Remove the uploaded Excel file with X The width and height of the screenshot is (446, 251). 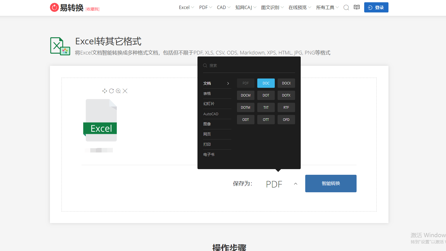125,91
